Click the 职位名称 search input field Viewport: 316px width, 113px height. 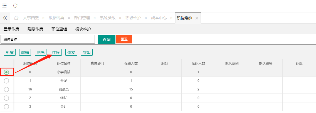57,40
